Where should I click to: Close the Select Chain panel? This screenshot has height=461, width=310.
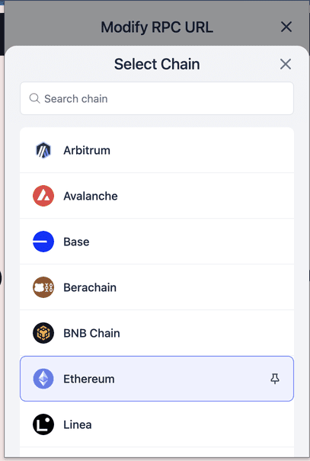point(286,64)
